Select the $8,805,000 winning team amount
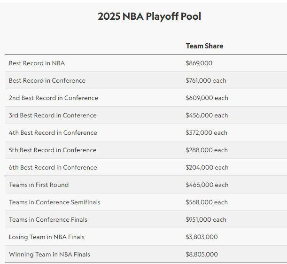This screenshot has width=287, height=264. click(202, 255)
